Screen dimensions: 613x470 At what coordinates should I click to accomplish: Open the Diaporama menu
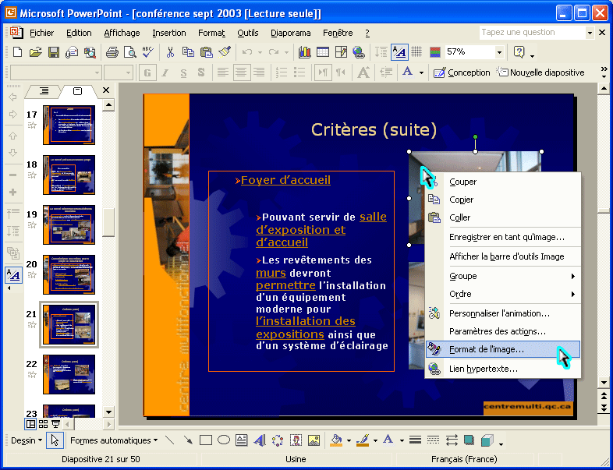click(290, 33)
